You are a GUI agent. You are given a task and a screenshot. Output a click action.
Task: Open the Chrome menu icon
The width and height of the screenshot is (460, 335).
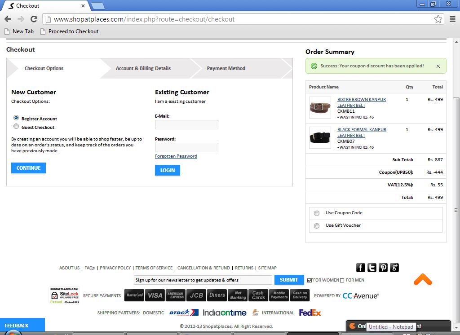(452, 19)
